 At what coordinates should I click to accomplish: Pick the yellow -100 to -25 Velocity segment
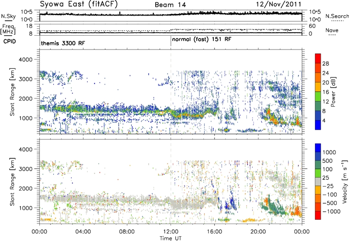point(318,190)
